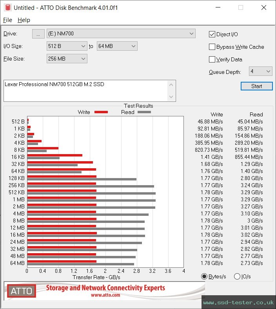Click the 2 KB write value 188.06 MB/s
The image size is (276, 309).
click(209, 136)
